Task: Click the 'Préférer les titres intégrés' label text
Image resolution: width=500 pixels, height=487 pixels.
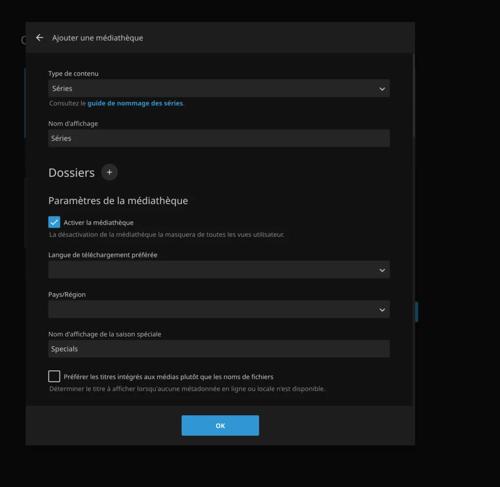Action: pyautogui.click(x=168, y=377)
